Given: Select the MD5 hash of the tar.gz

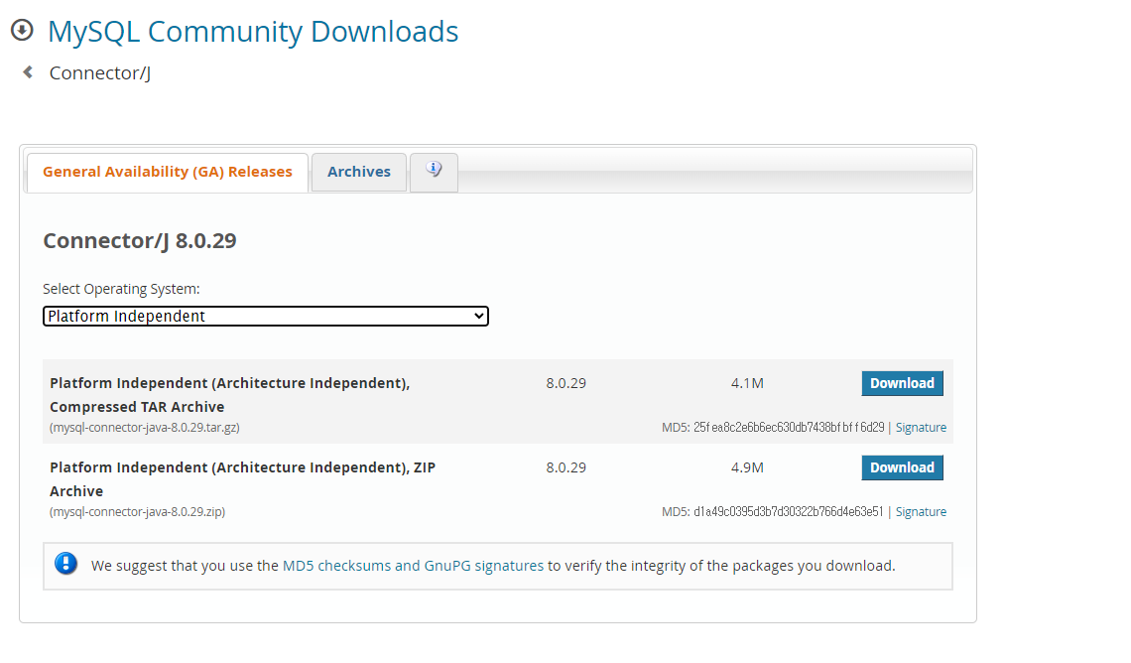Looking at the screenshot, I should 789,427.
